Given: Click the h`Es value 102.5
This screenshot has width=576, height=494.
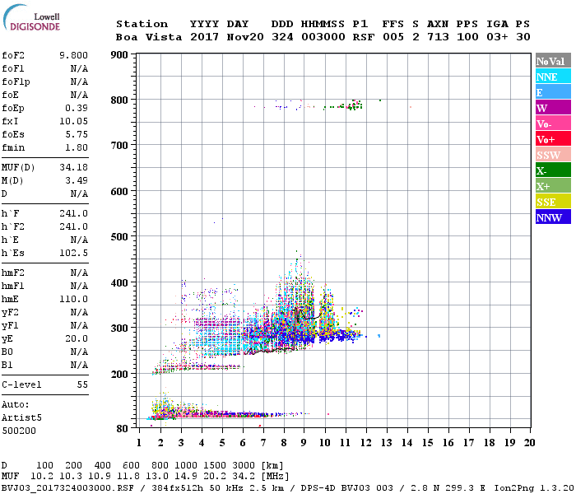Looking at the screenshot, I should [x=73, y=254].
